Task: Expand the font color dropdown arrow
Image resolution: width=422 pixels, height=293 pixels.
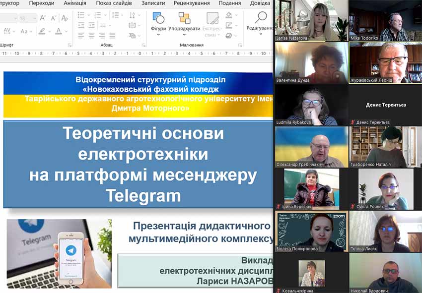Action: click(x=67, y=31)
